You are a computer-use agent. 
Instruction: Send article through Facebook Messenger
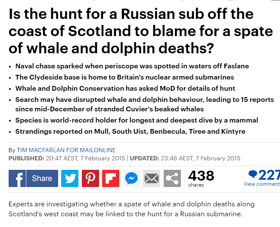pyautogui.click(x=131, y=178)
